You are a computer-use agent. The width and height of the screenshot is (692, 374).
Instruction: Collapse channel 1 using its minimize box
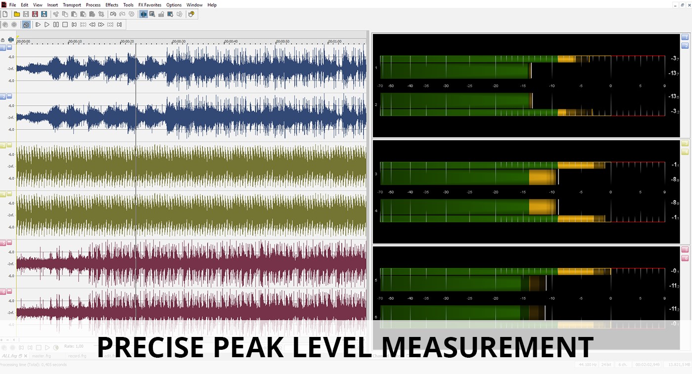[9, 48]
